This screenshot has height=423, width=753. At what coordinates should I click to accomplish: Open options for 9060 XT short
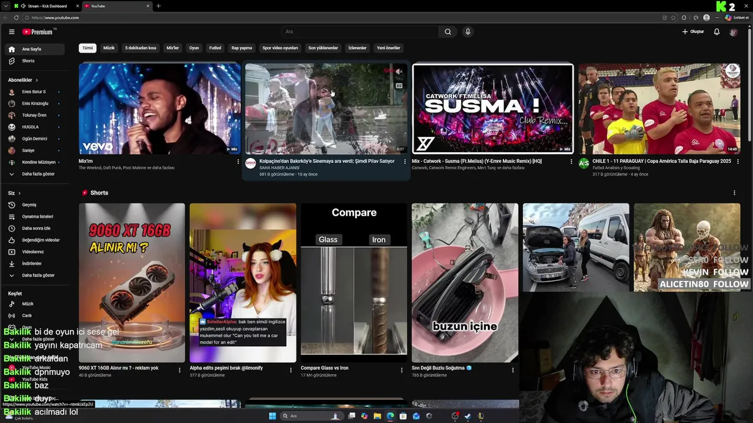pos(179,370)
